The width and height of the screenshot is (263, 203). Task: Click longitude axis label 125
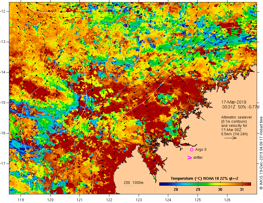click(198, 200)
